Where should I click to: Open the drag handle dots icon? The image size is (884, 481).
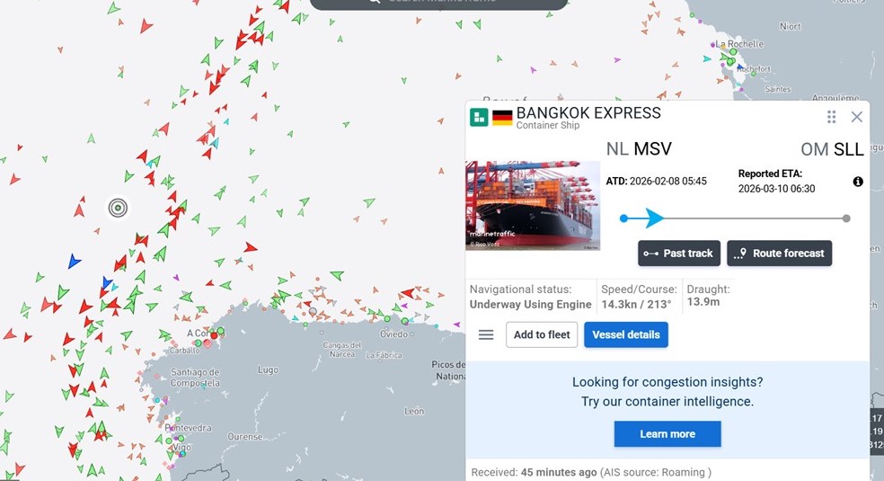point(831,117)
